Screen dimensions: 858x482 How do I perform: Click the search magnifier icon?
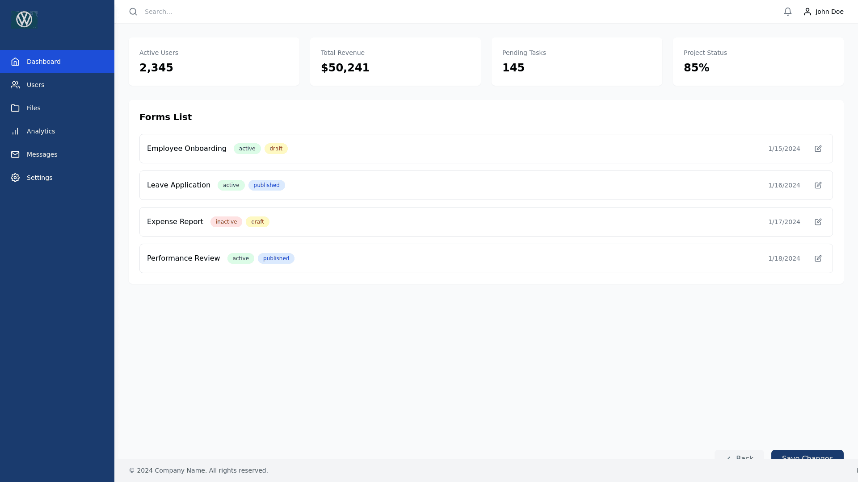133,12
